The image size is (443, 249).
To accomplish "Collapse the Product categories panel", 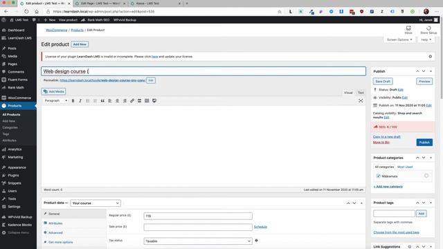I will tap(431, 158).
